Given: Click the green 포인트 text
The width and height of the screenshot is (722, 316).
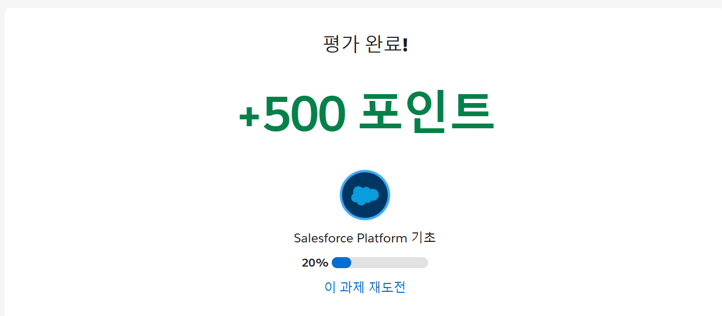Looking at the screenshot, I should click(x=426, y=112).
